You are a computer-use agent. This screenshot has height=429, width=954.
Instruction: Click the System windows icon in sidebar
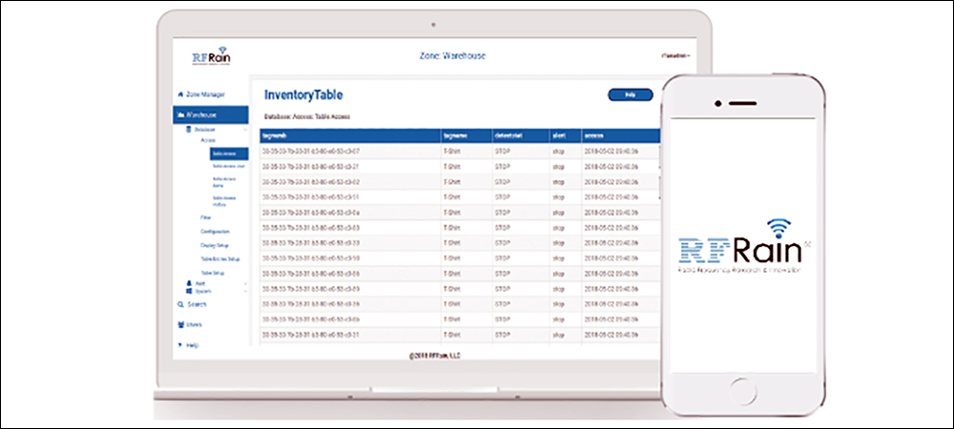coord(189,291)
